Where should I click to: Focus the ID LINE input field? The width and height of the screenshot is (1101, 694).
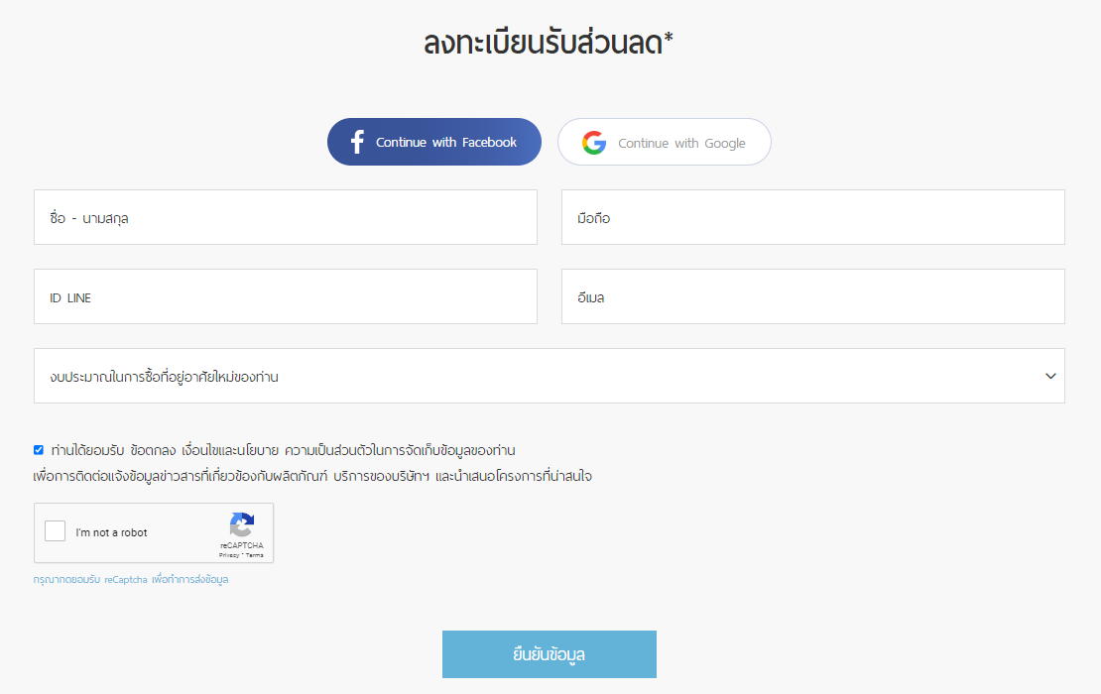[x=285, y=296]
